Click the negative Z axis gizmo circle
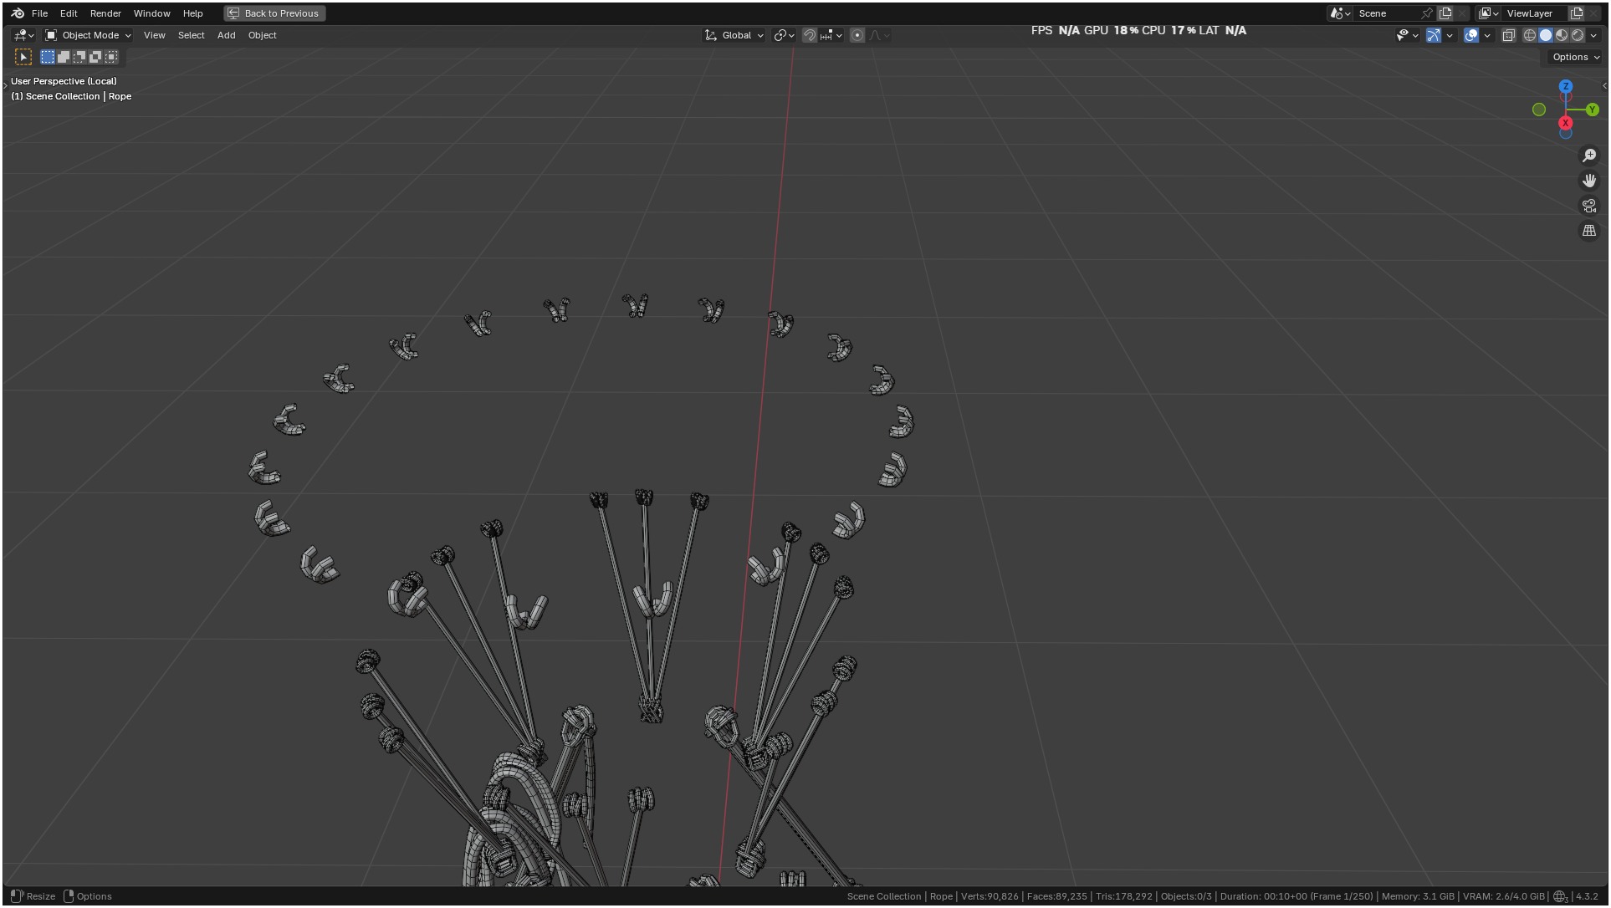This screenshot has height=908, width=1611. 1566,134
